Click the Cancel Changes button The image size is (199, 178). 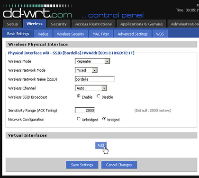(x=119, y=165)
